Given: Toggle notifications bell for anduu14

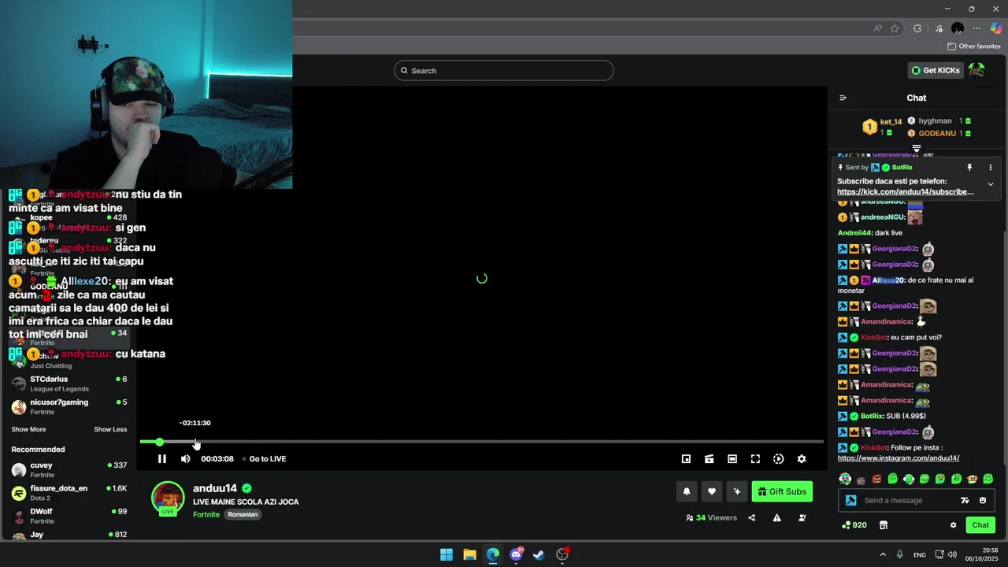Looking at the screenshot, I should pos(687,491).
